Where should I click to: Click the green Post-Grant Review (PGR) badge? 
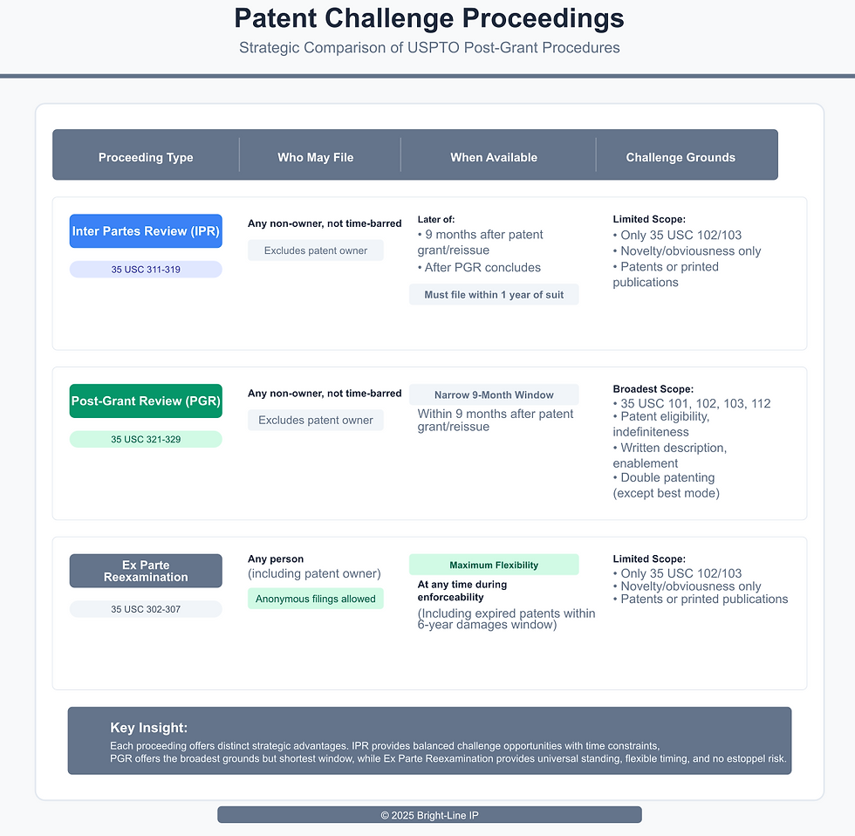click(146, 401)
